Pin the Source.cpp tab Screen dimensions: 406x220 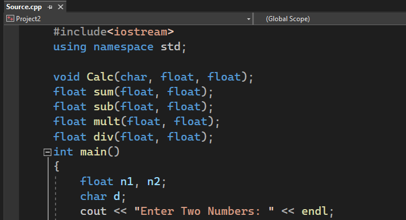[50, 7]
